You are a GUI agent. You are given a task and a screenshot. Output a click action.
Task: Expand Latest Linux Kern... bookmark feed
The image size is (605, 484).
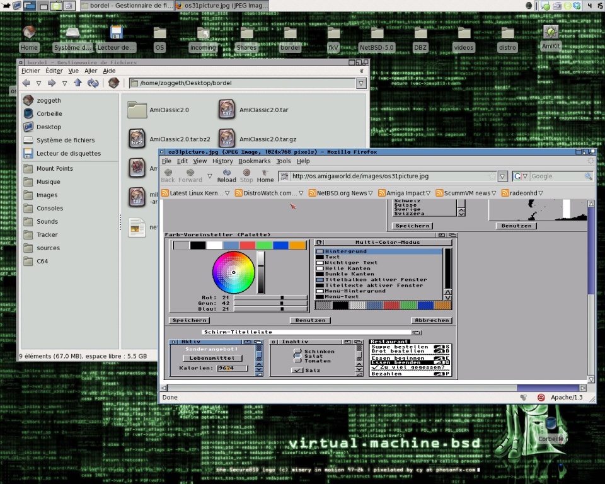[228, 193]
